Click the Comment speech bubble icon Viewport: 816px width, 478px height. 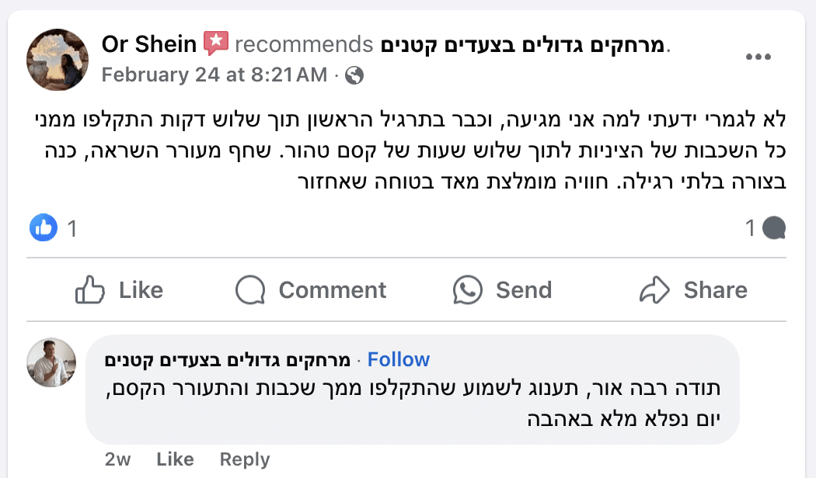coord(250,289)
